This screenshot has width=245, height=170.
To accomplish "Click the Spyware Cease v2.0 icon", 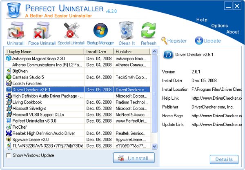I will coord(9,139).
